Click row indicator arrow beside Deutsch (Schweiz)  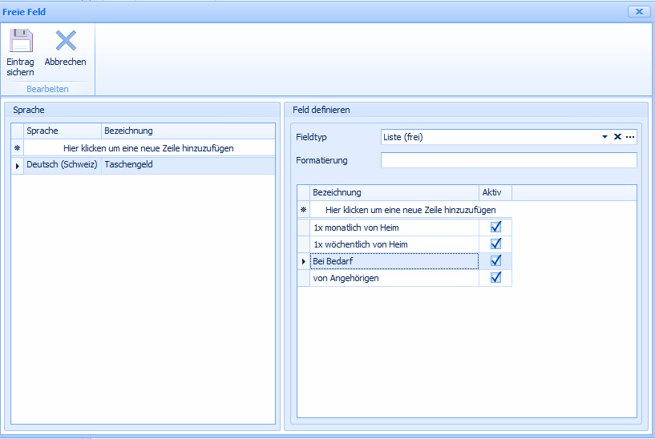(x=17, y=165)
